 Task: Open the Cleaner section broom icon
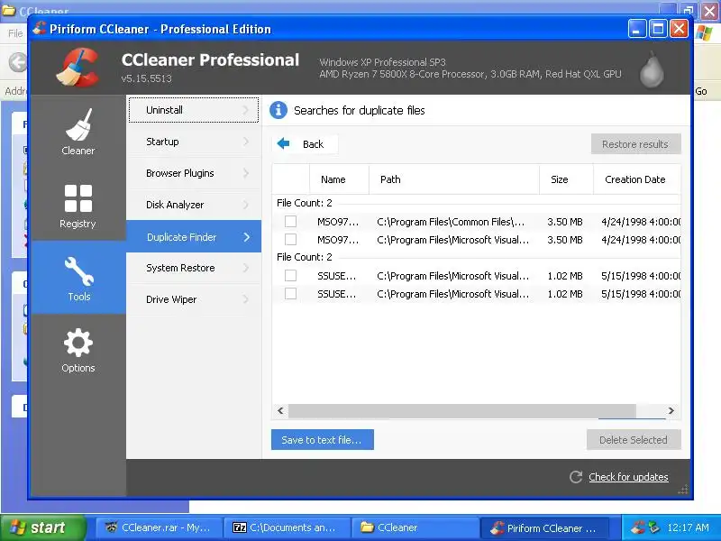pyautogui.click(x=78, y=124)
